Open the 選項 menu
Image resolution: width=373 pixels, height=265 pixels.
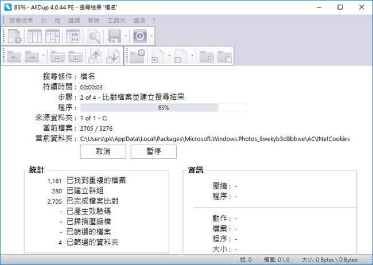click(139, 21)
